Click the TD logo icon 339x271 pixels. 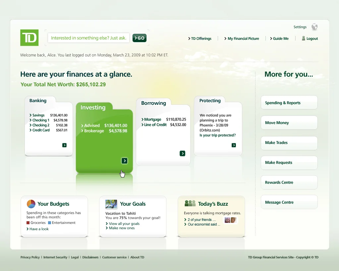click(x=29, y=38)
